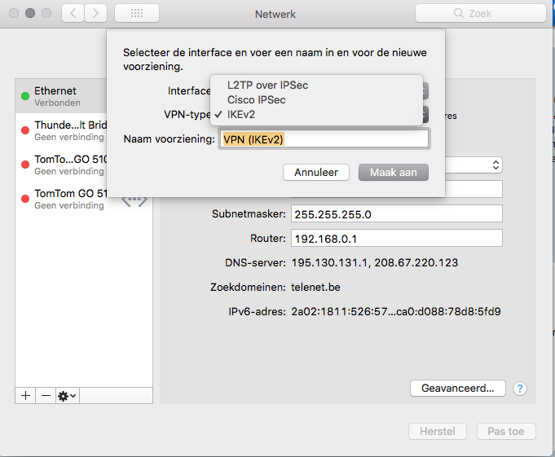Click the green Ethernet status indicator
This screenshot has width=555, height=457.
click(25, 96)
